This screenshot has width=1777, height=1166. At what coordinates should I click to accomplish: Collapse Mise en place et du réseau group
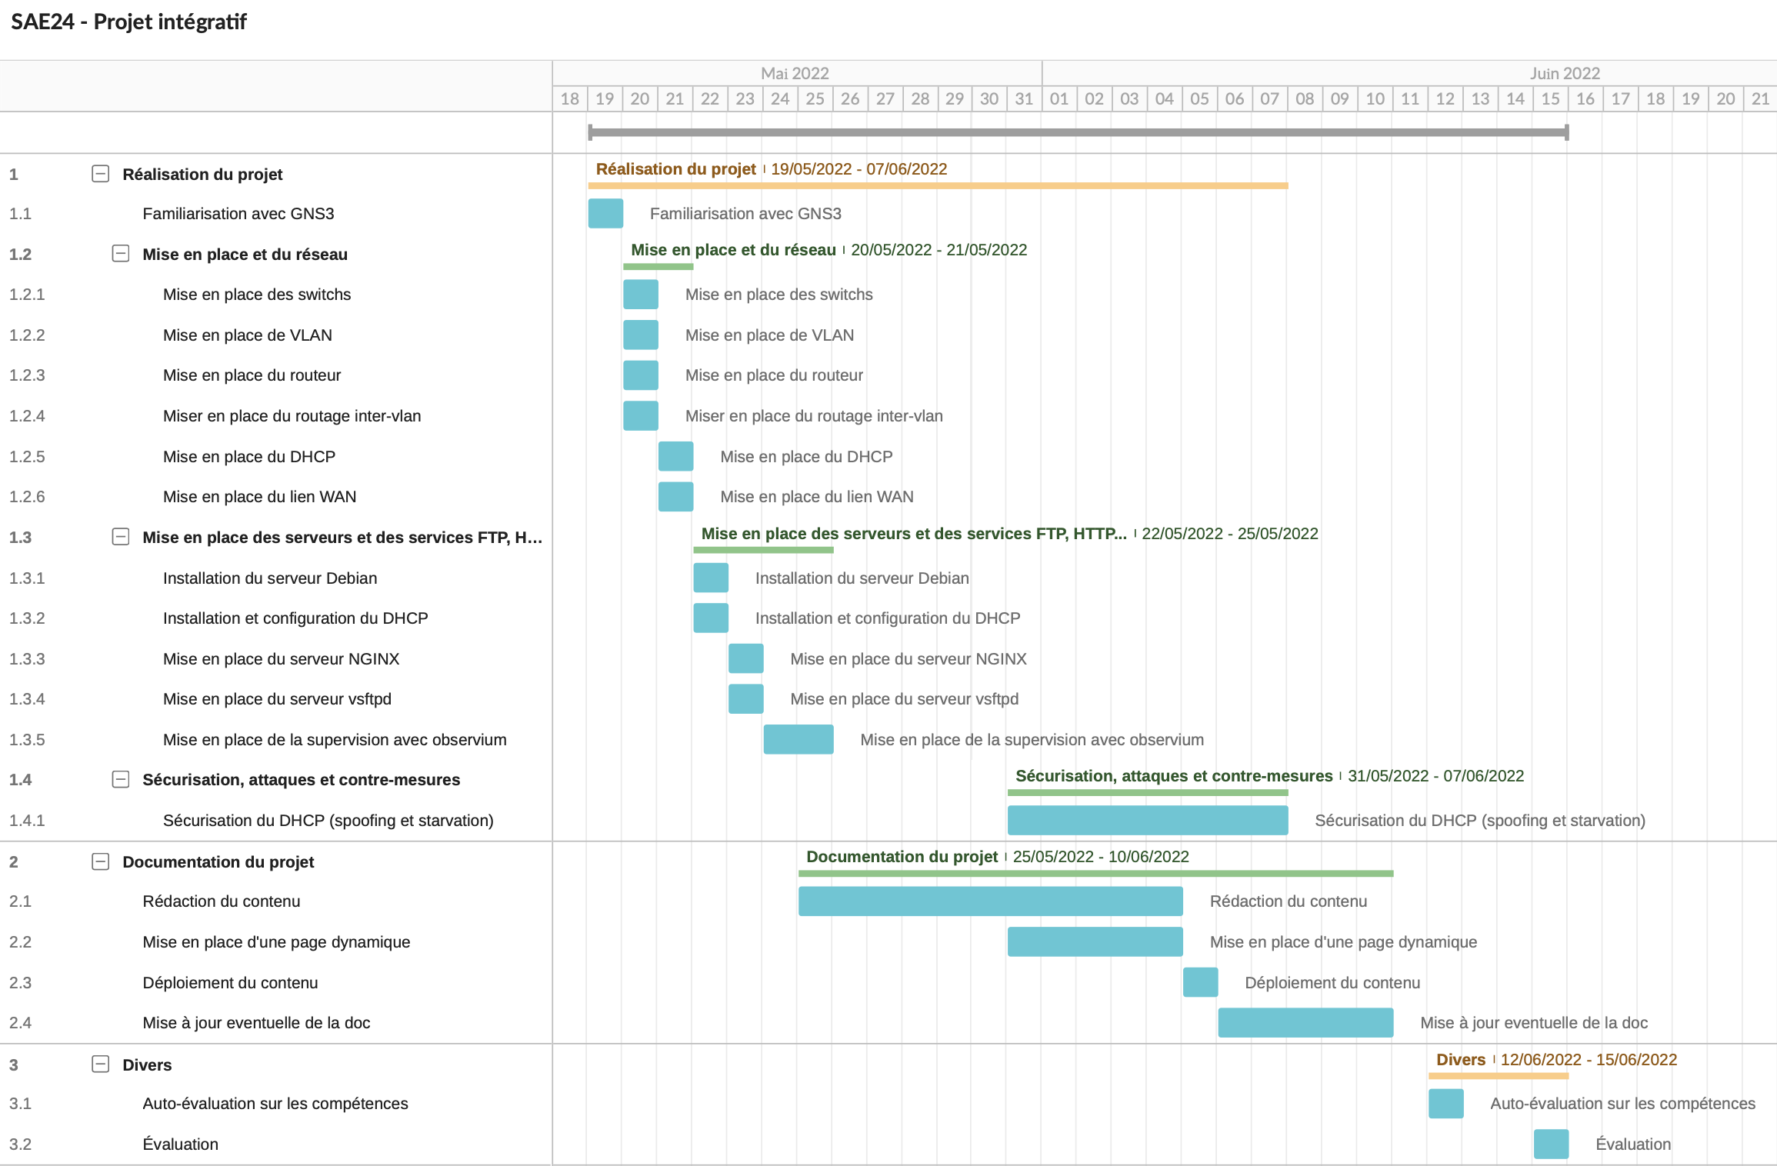click(x=121, y=254)
